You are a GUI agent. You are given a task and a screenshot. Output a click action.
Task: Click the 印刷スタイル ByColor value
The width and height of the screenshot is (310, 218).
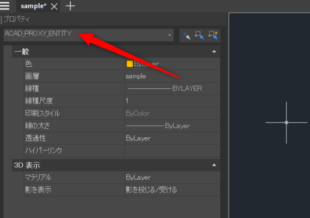[x=172, y=113]
